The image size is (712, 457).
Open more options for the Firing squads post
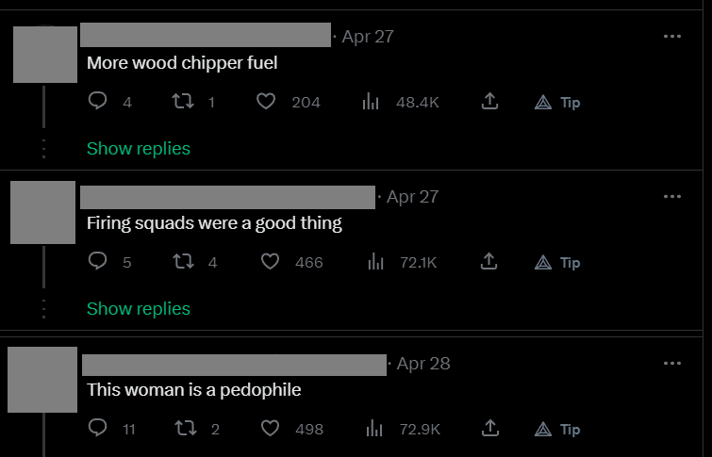[x=672, y=197]
